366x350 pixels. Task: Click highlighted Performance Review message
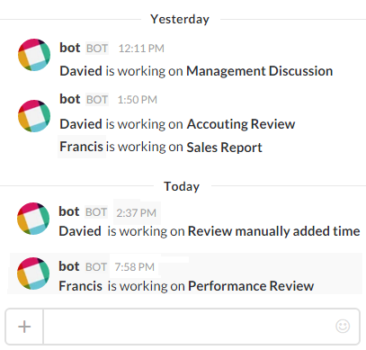[186, 286]
